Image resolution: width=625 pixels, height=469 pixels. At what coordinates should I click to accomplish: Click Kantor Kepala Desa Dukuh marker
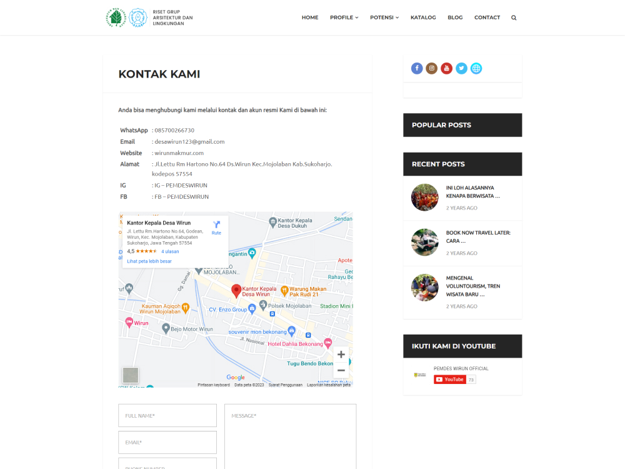click(272, 223)
